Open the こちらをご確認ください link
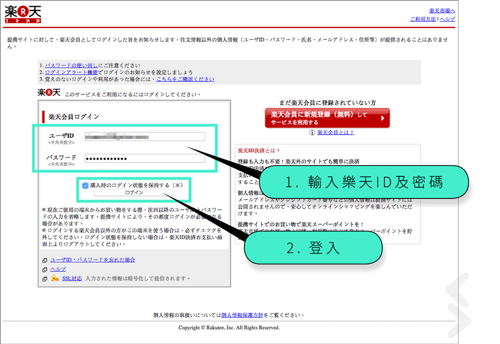Image resolution: width=500 pixels, height=344 pixels. 185,79
